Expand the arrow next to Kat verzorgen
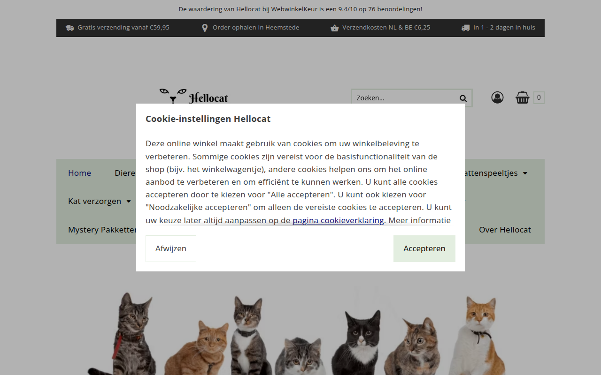601x375 pixels. [129, 202]
